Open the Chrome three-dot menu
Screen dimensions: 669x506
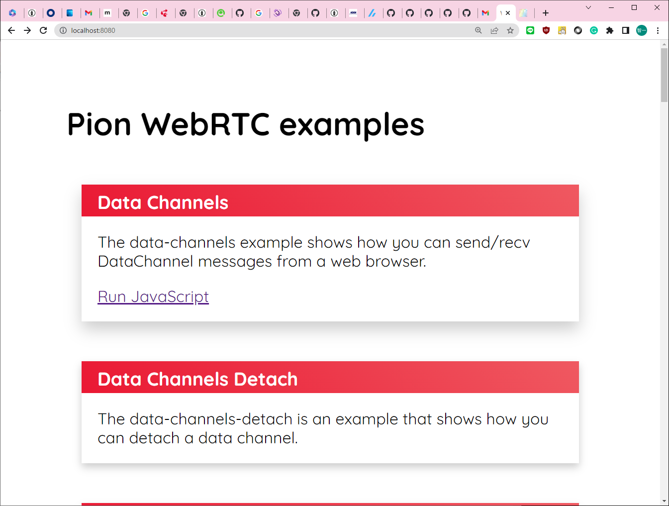point(658,30)
